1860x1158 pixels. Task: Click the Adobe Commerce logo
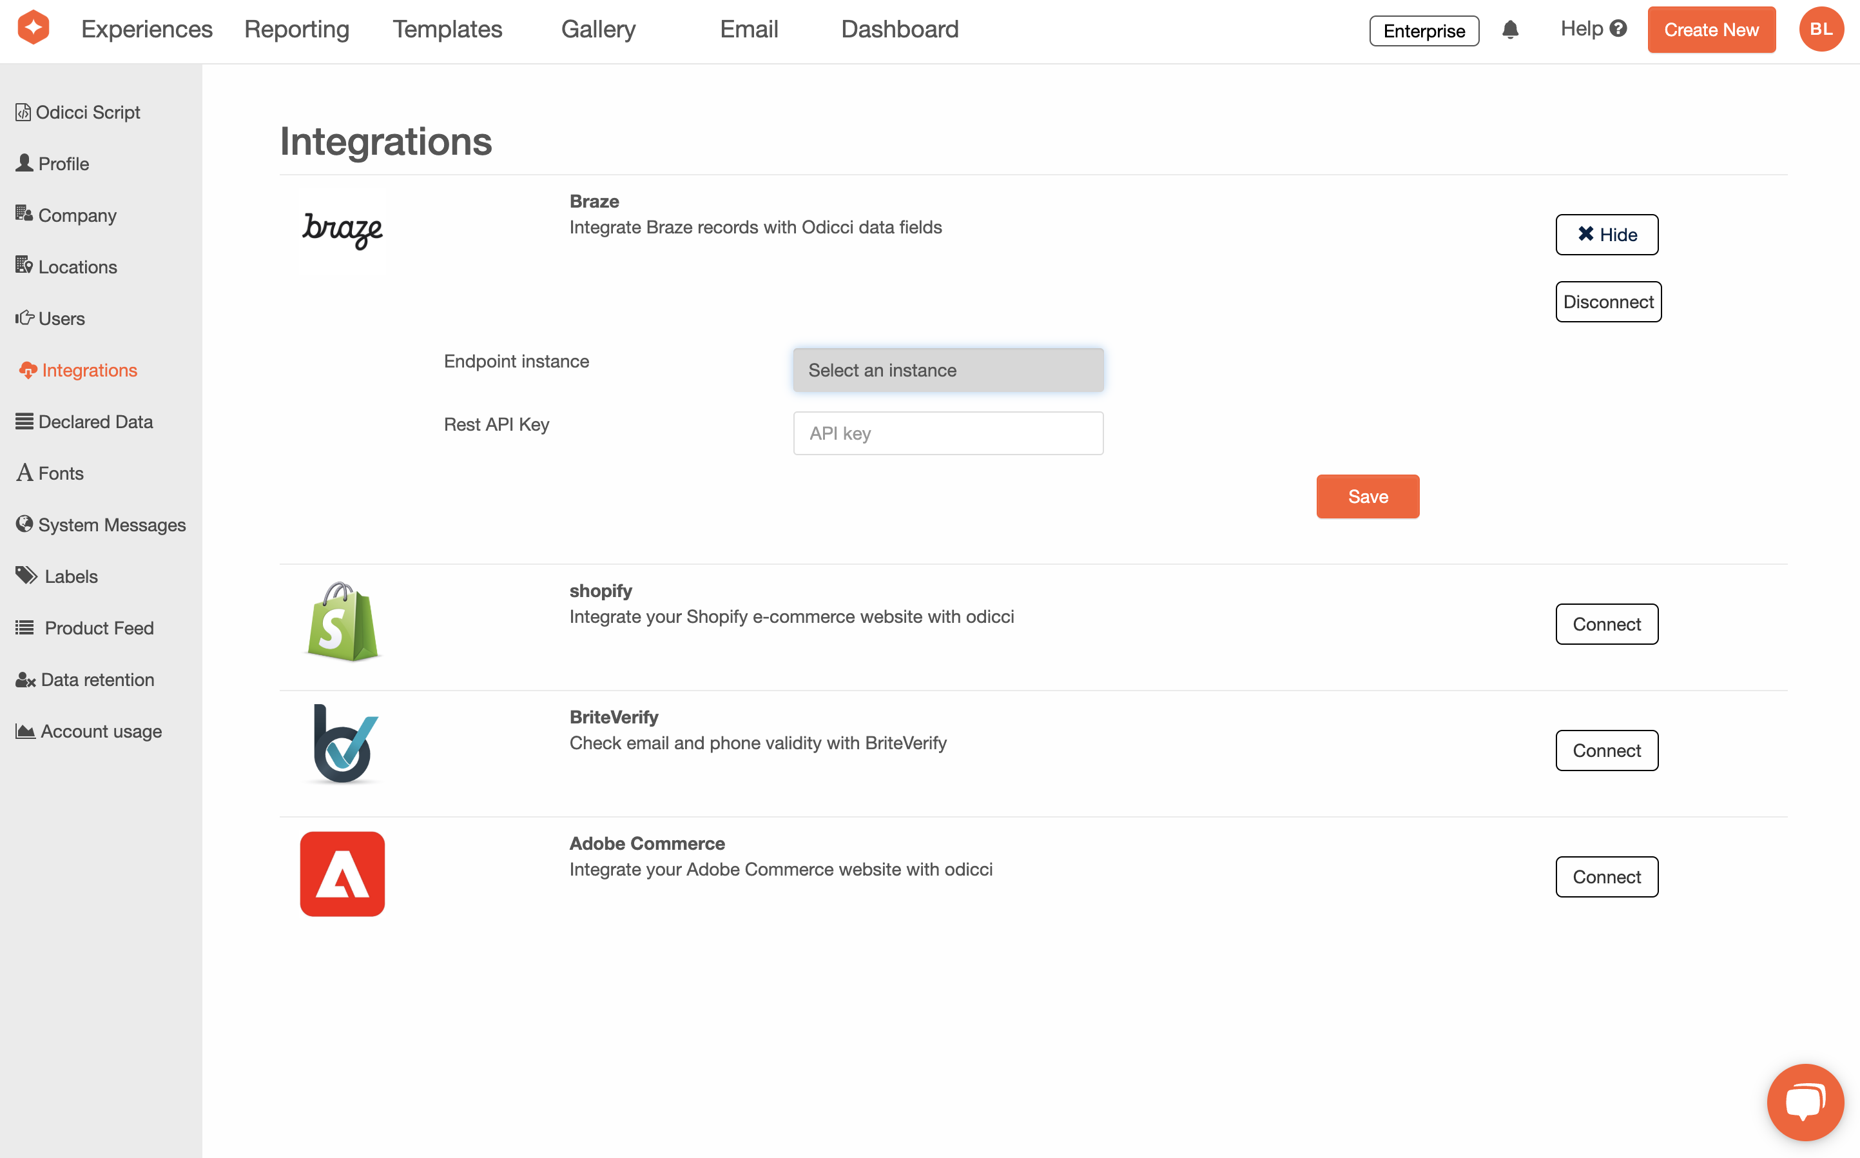tap(342, 874)
